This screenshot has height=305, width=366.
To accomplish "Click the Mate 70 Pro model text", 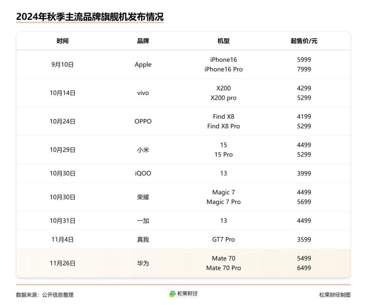I will pos(223,268).
